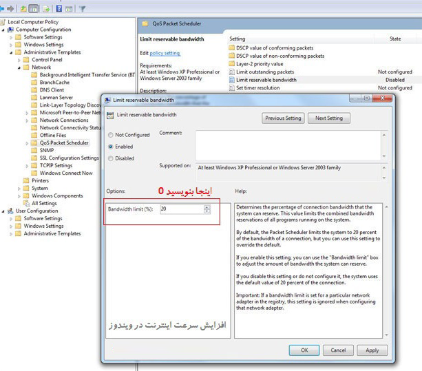Click the Apply button
Screen dimensions: 422x371
click(x=372, y=350)
